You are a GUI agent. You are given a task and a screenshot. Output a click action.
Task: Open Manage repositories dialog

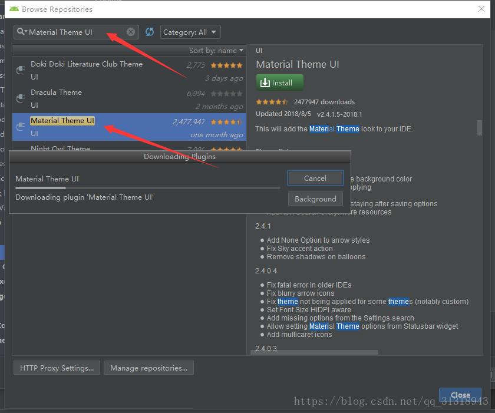(x=148, y=368)
